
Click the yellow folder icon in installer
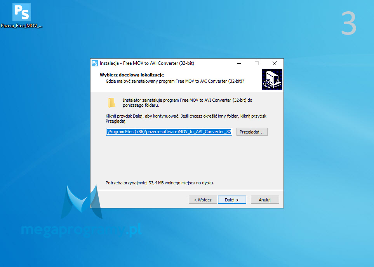click(111, 103)
